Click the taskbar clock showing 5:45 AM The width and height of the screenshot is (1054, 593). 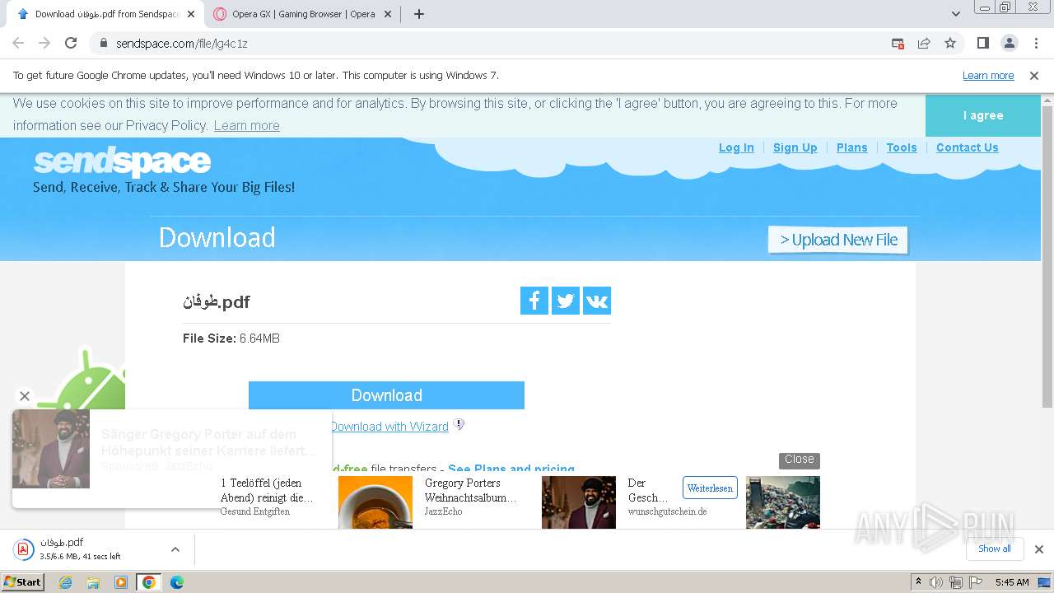coord(1012,582)
